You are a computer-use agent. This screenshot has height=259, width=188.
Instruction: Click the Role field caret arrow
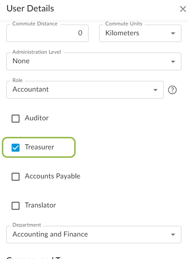pyautogui.click(x=155, y=90)
